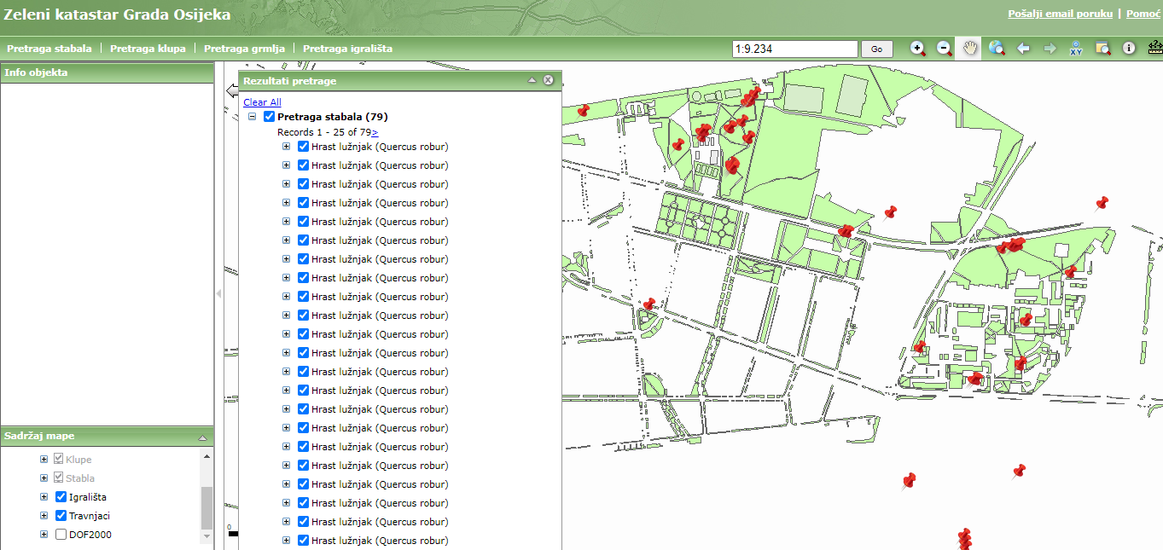This screenshot has height=550, width=1163.
Task: Uncheck the Pretraga stabala (79) checkbox
Action: [x=270, y=117]
